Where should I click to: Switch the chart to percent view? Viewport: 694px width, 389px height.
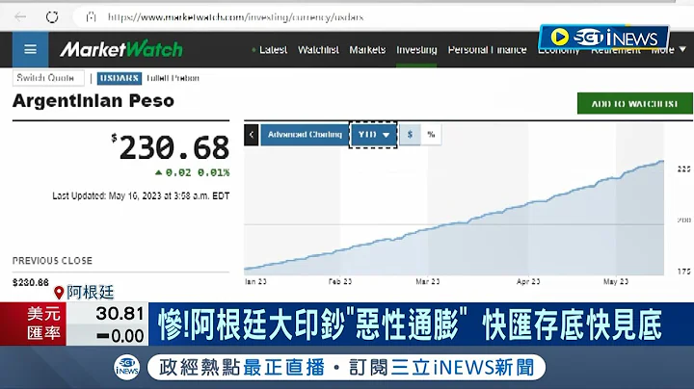coord(431,135)
